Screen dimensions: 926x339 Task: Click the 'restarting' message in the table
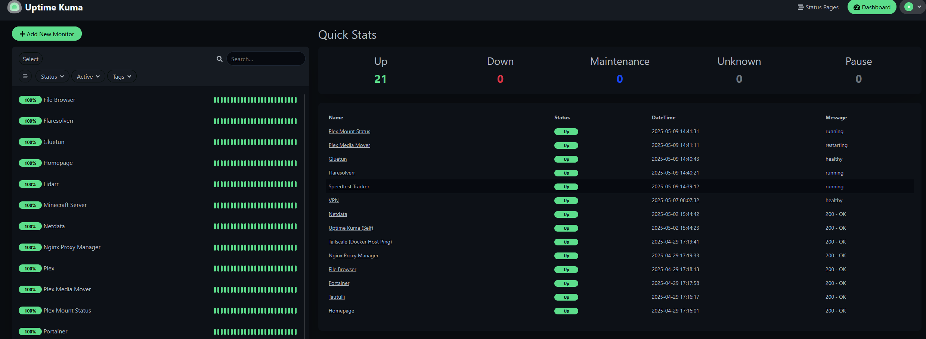click(x=836, y=145)
